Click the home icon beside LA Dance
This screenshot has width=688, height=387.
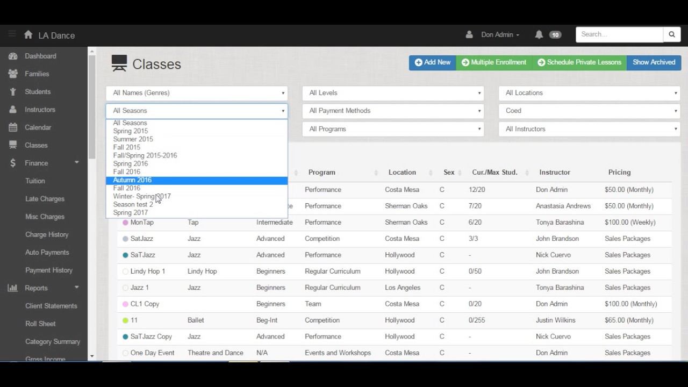[28, 34]
